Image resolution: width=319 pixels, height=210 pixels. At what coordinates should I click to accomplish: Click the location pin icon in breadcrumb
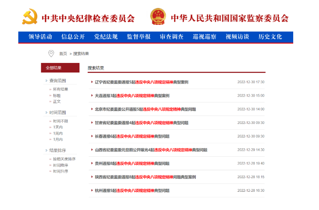[x=51, y=53]
